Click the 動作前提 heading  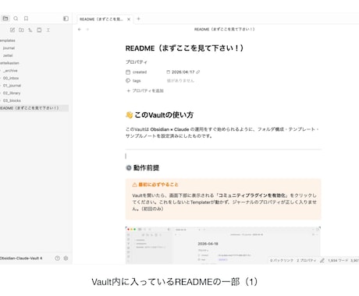[x=143, y=167]
